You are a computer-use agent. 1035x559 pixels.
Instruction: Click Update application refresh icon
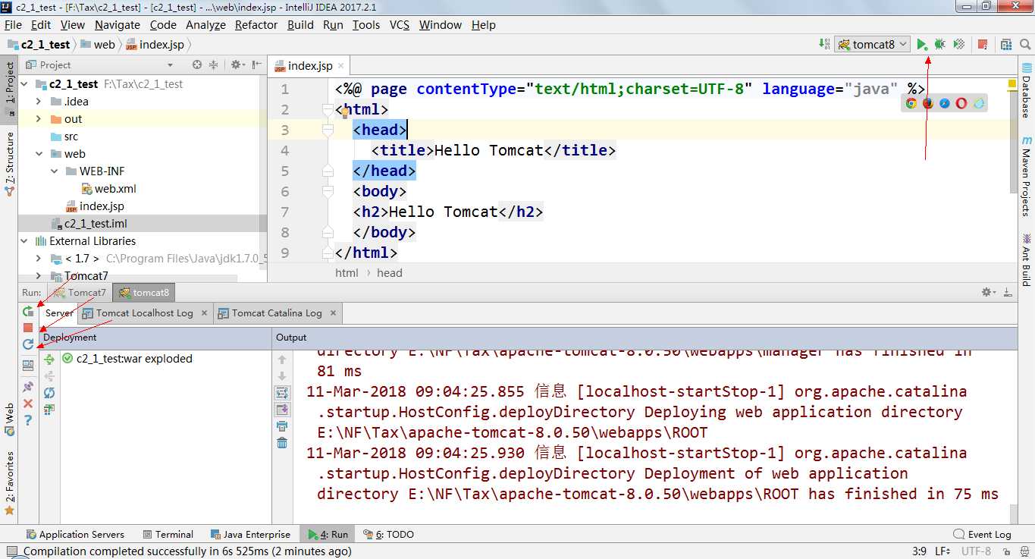(28, 344)
